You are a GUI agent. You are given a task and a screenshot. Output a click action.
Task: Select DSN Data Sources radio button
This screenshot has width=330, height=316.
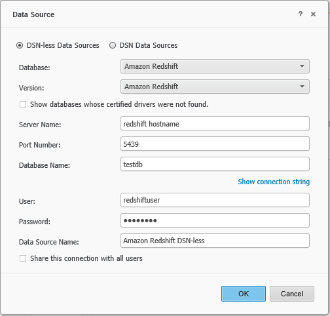pos(113,45)
